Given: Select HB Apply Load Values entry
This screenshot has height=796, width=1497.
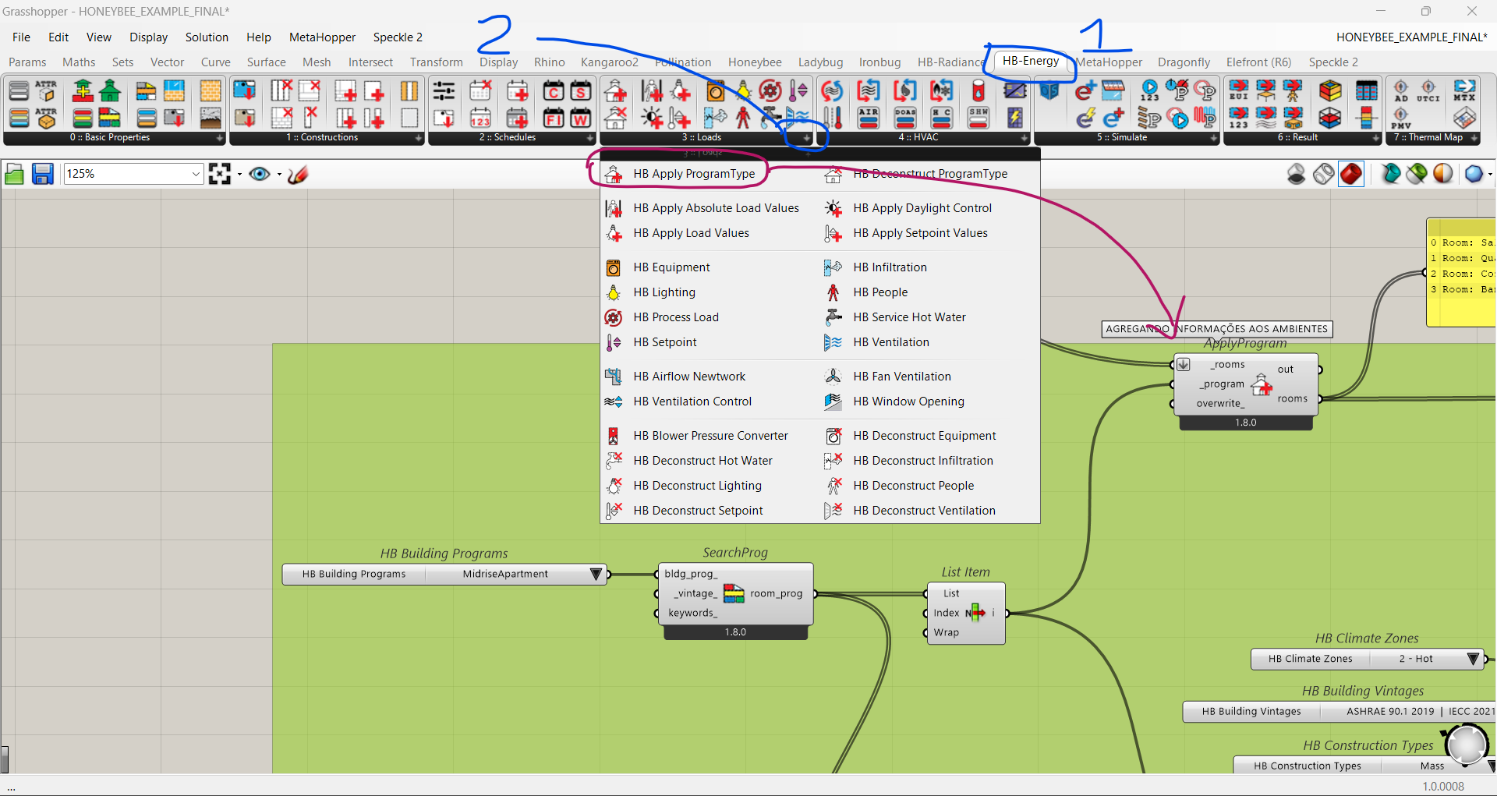Looking at the screenshot, I should (x=691, y=233).
